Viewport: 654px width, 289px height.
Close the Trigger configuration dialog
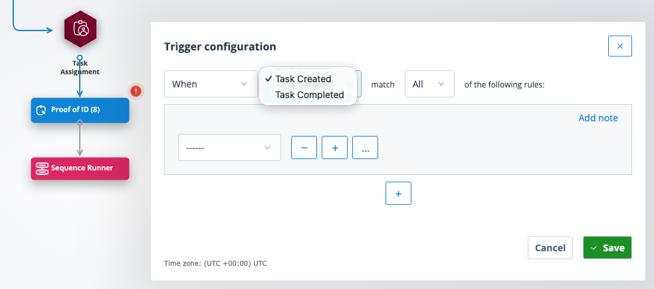click(x=620, y=46)
